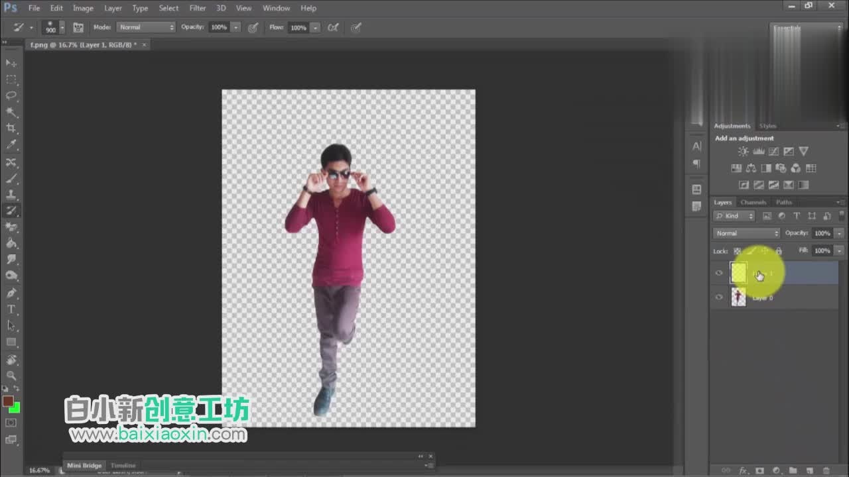Toggle shape layer filter
Screen dimensions: 849x477
tap(811, 216)
